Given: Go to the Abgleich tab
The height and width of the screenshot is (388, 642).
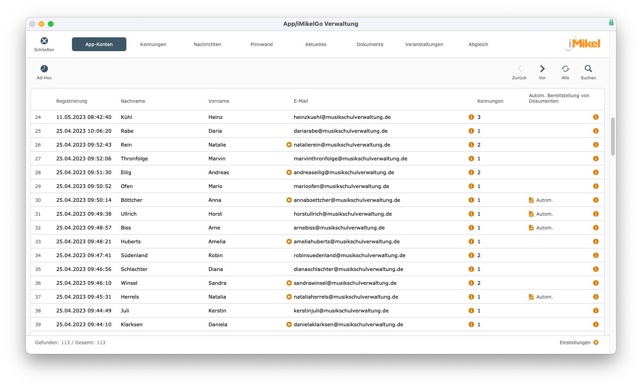Looking at the screenshot, I should 478,44.
